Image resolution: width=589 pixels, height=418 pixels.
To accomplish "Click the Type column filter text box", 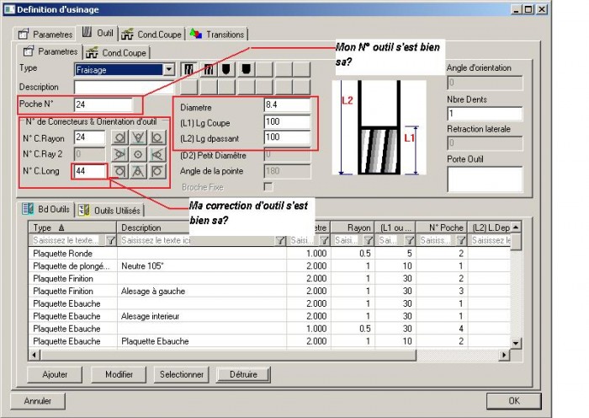I will [67, 240].
